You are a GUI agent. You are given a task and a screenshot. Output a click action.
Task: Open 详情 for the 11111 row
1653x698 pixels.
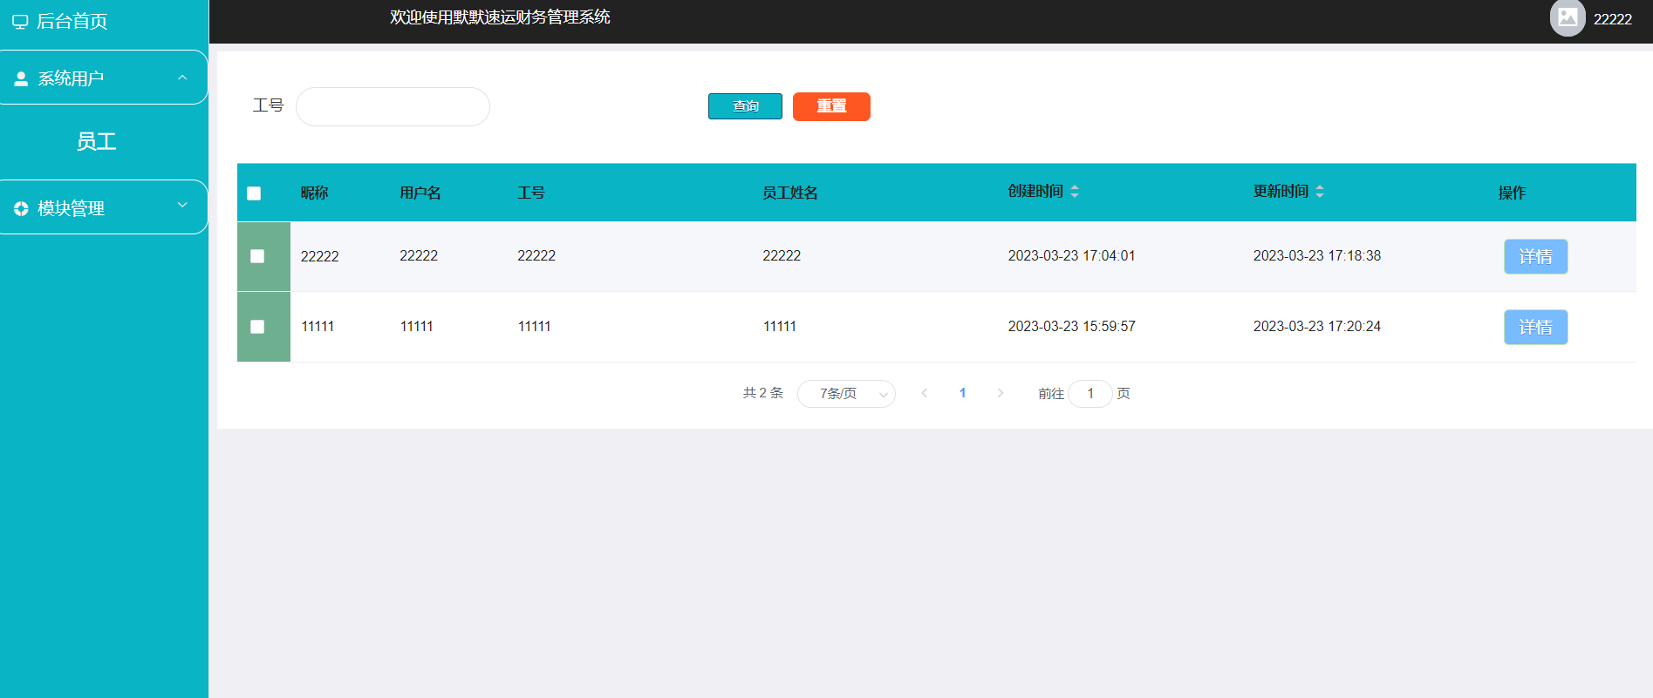pyautogui.click(x=1535, y=327)
